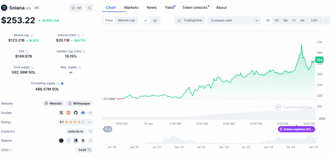Switch to the Token Unlocks tab

(x=195, y=7)
